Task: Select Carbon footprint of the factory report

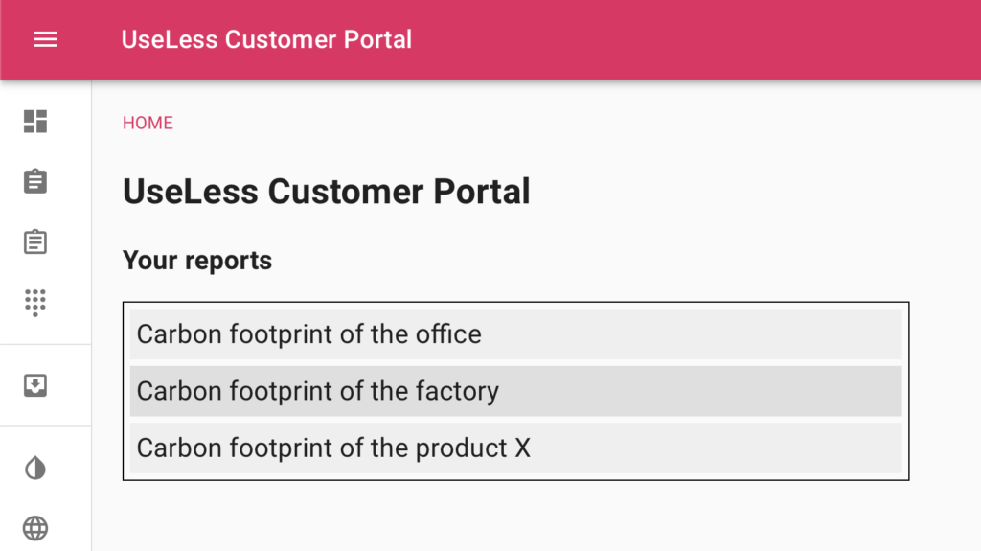Action: tap(516, 391)
